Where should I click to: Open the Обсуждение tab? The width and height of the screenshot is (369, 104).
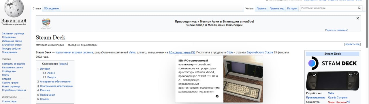point(51,8)
